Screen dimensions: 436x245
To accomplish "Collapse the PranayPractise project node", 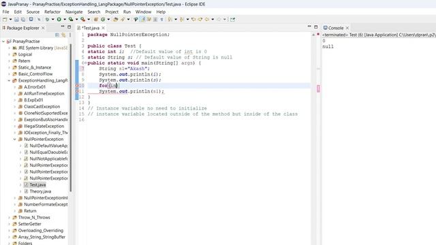I will pyautogui.click(x=3, y=42).
